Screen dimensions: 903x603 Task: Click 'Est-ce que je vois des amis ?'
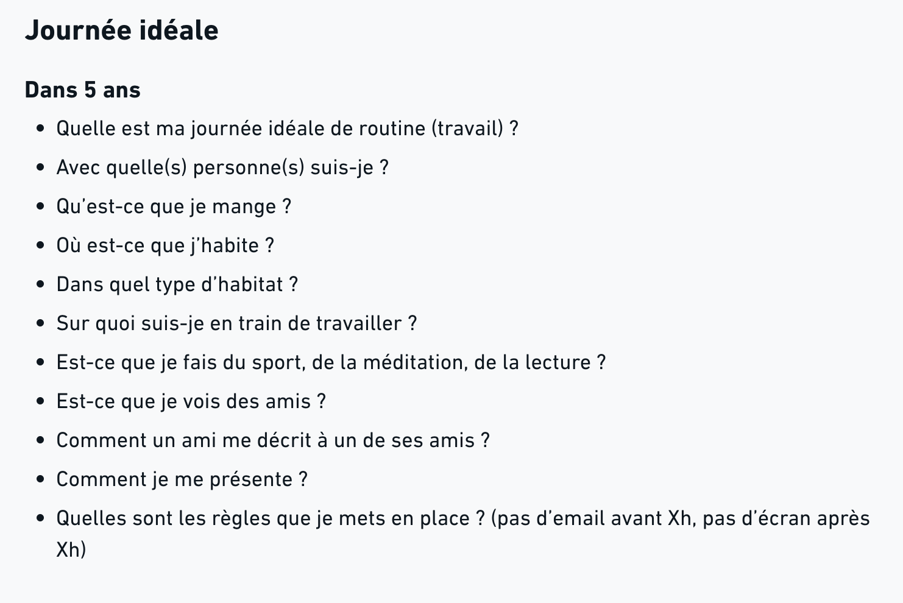point(191,401)
